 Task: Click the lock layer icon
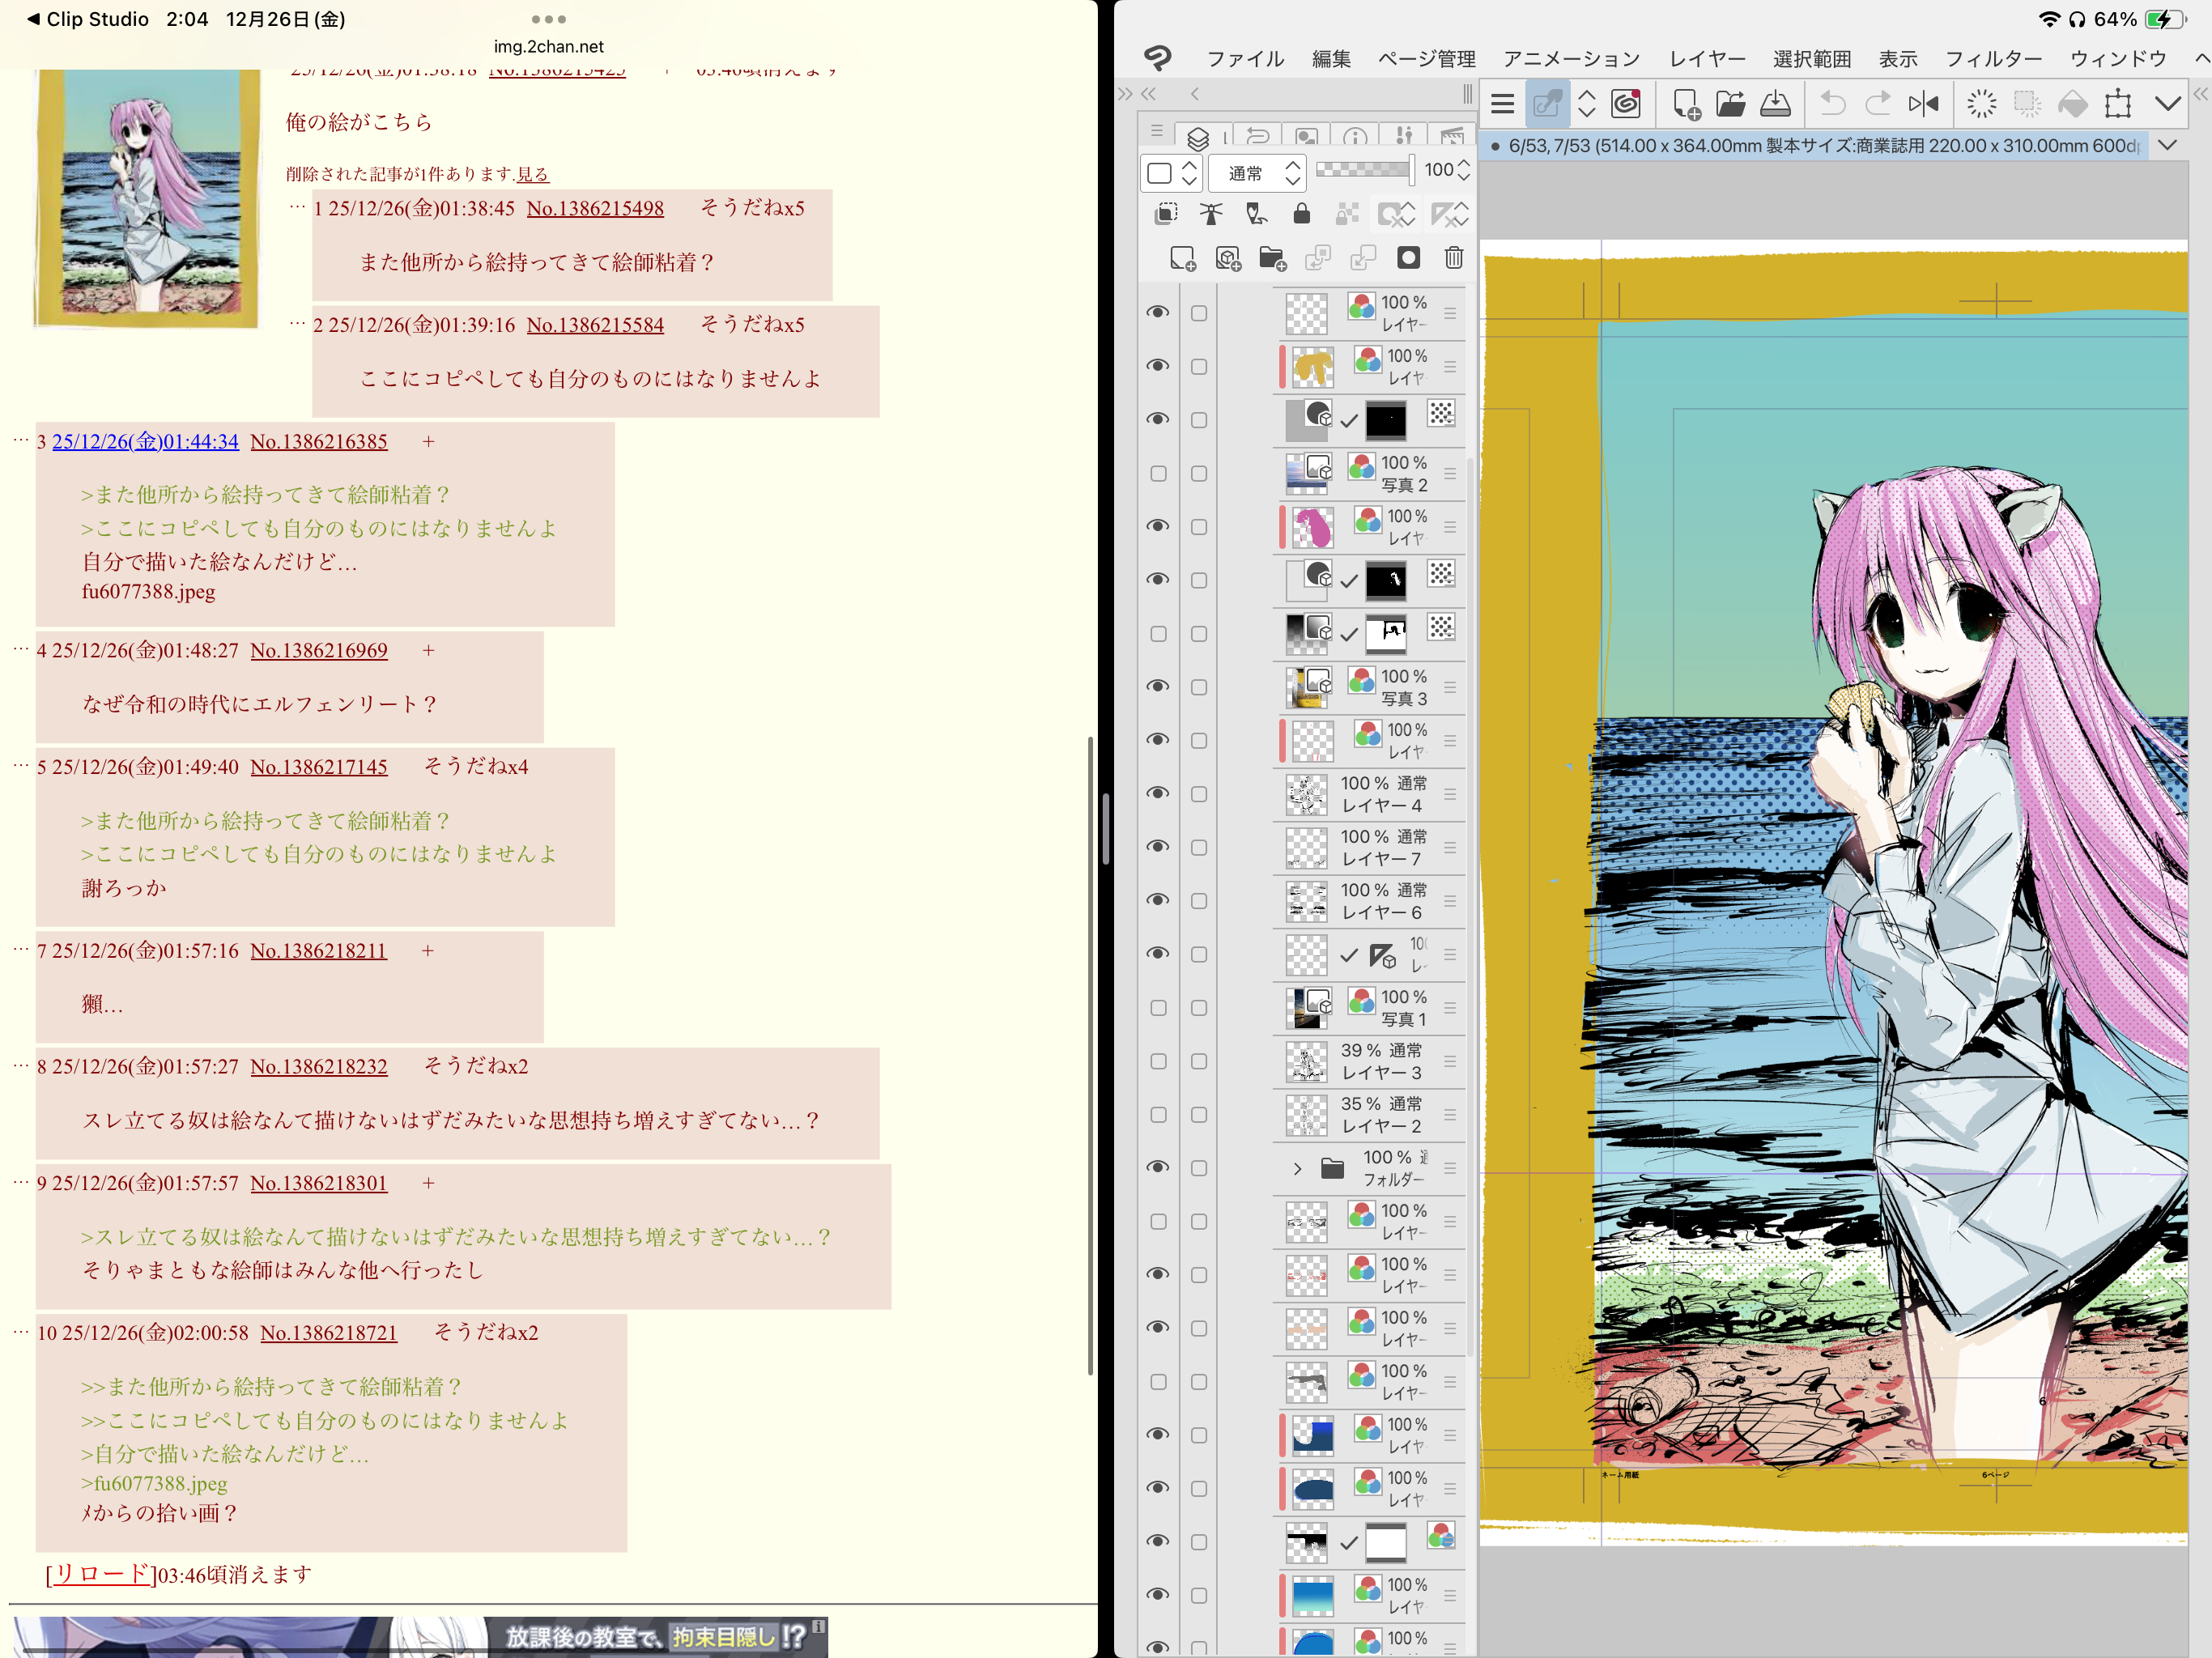pos(1301,214)
